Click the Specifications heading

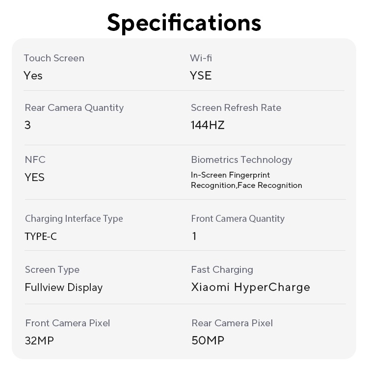(x=184, y=22)
